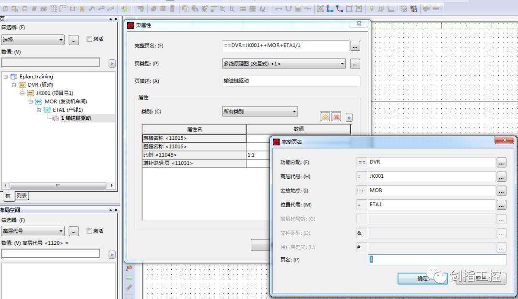This screenshot has width=518, height=299.
Task: Click the red corner connection icon in toolbar
Action: pos(340,8)
